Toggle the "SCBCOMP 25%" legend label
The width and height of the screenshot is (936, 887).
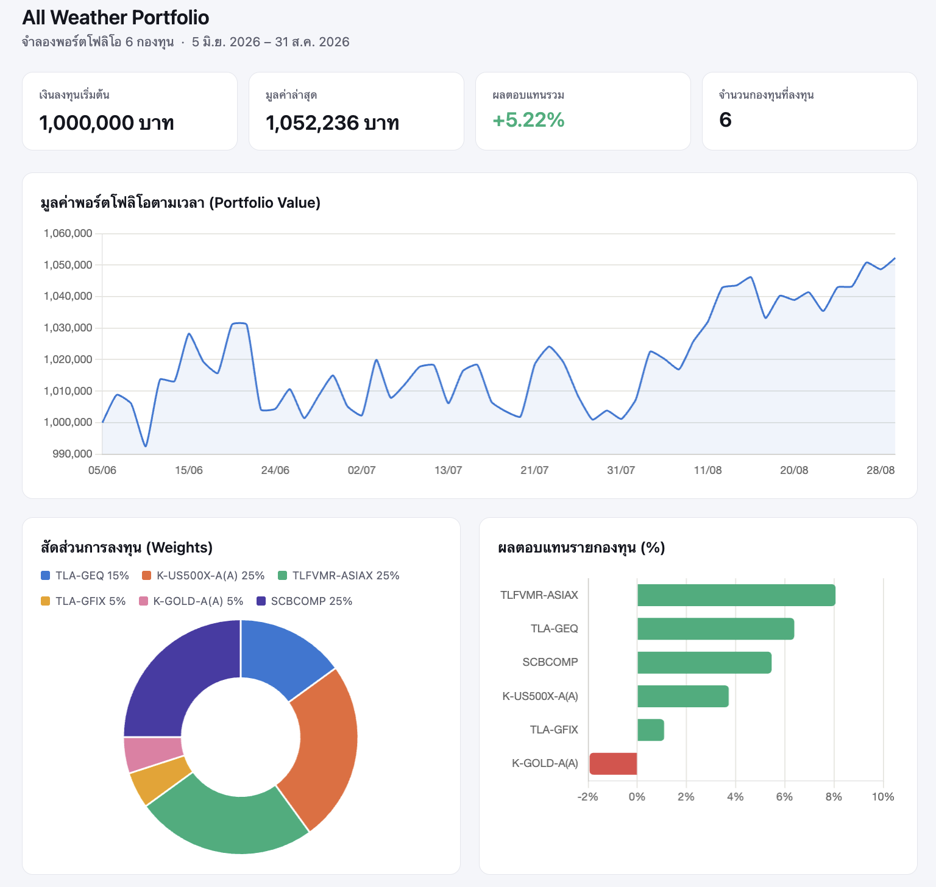click(312, 601)
